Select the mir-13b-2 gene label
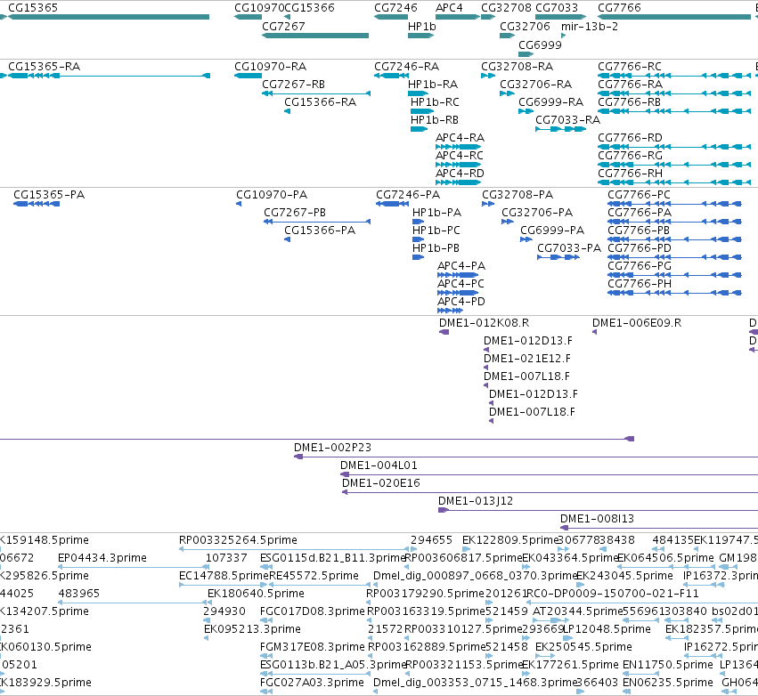The height and width of the screenshot is (696, 758). [590, 27]
